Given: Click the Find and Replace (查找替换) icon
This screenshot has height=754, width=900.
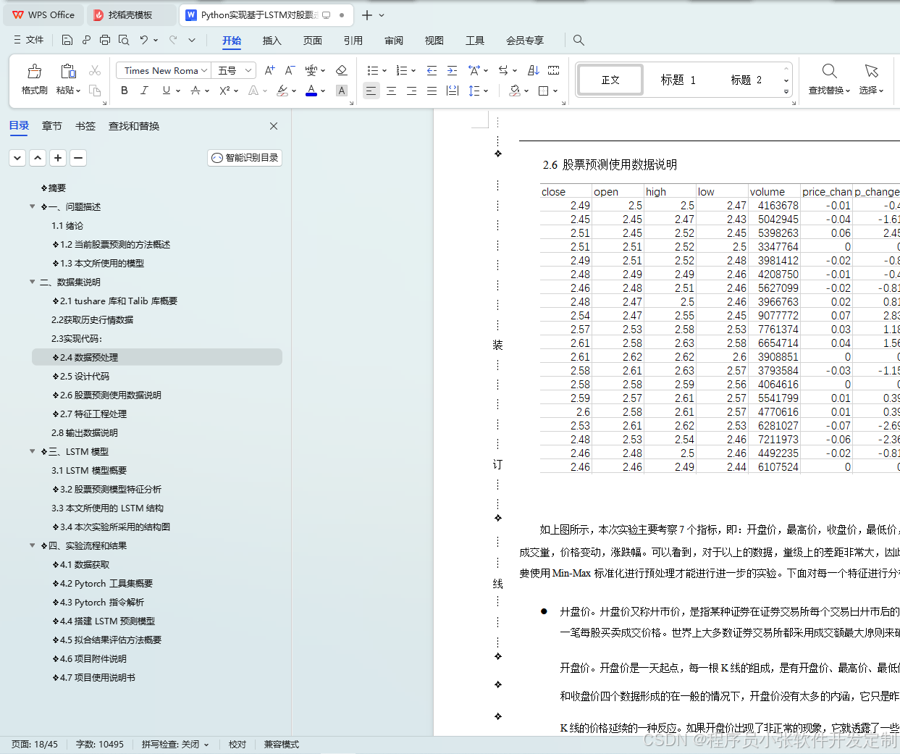Looking at the screenshot, I should click(x=830, y=71).
